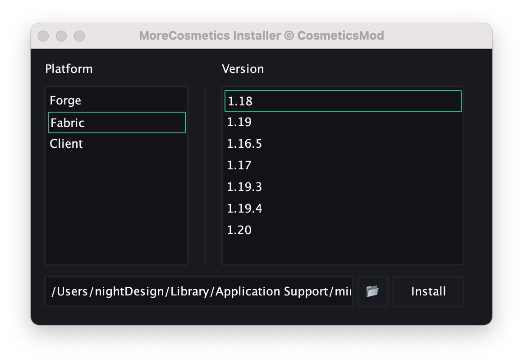The image size is (523, 363).
Task: Choose version 1.18
Action: (x=343, y=101)
